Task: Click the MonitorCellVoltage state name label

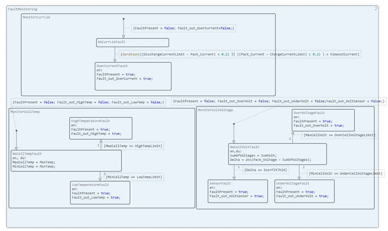Action: click(x=215, y=110)
